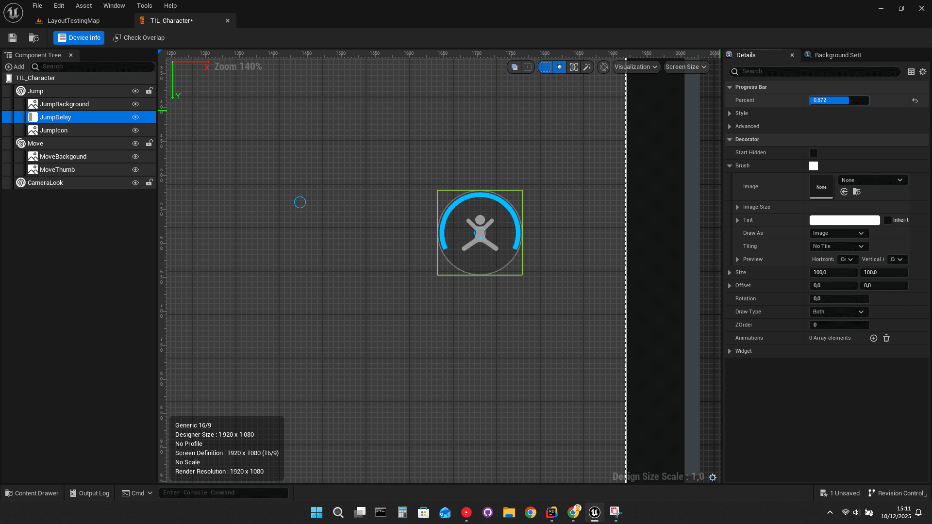Open the Asset menu
The height and width of the screenshot is (524, 932).
pos(83,6)
